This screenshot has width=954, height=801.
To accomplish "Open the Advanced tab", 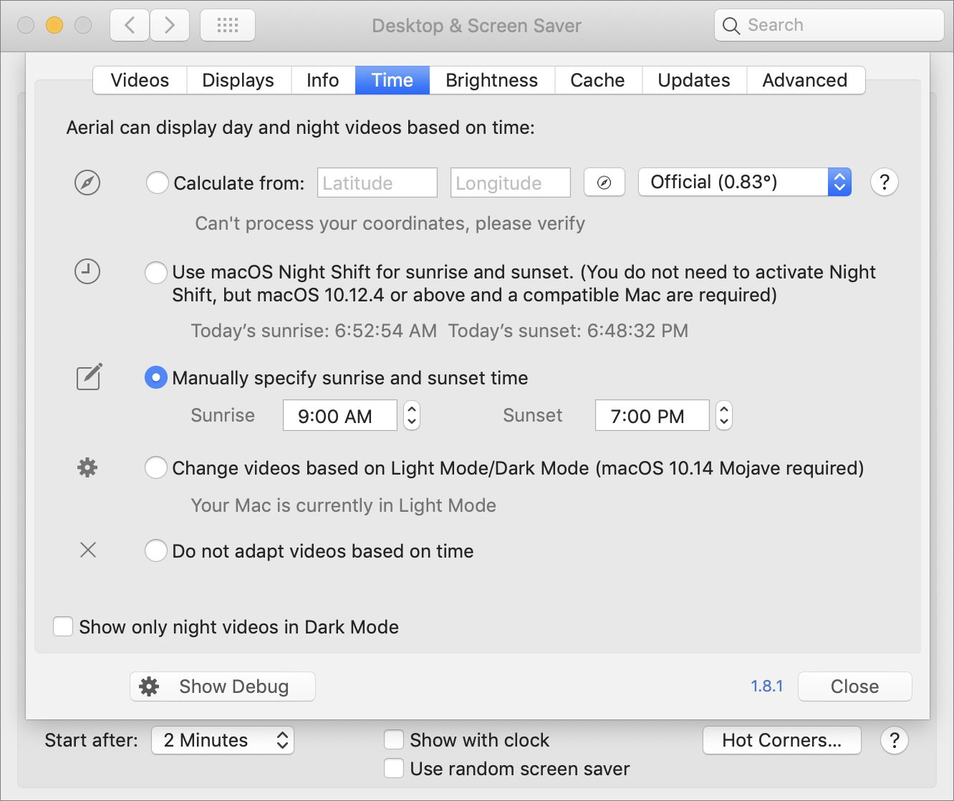I will pyautogui.click(x=805, y=80).
